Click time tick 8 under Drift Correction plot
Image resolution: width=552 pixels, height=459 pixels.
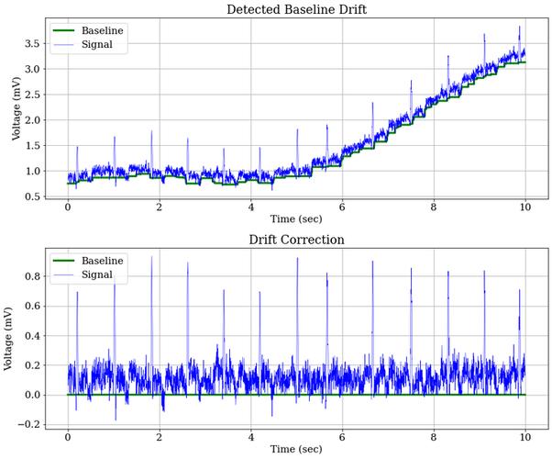(434, 438)
